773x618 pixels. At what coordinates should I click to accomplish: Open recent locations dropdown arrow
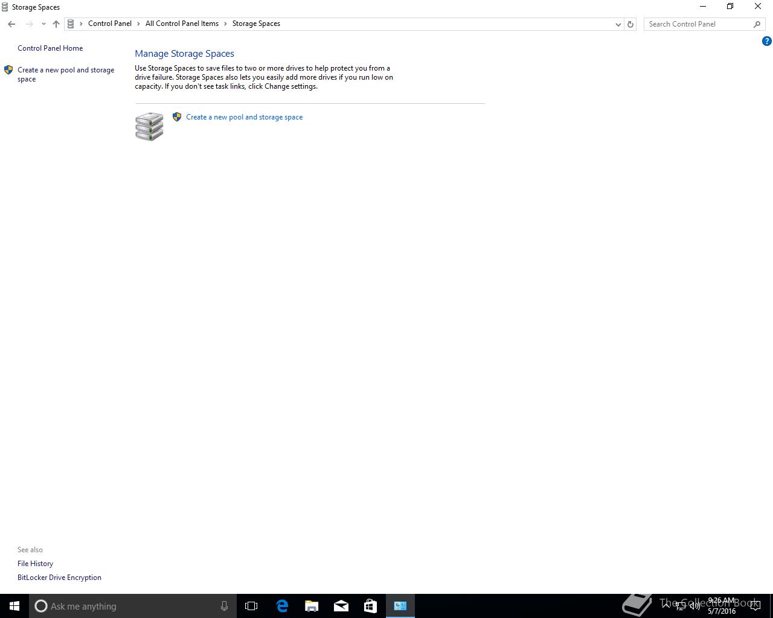point(43,24)
